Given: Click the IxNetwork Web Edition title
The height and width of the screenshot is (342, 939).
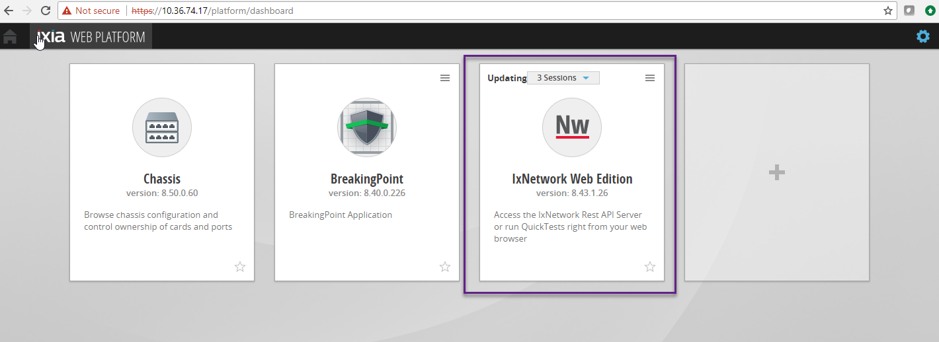Looking at the screenshot, I should (x=572, y=179).
